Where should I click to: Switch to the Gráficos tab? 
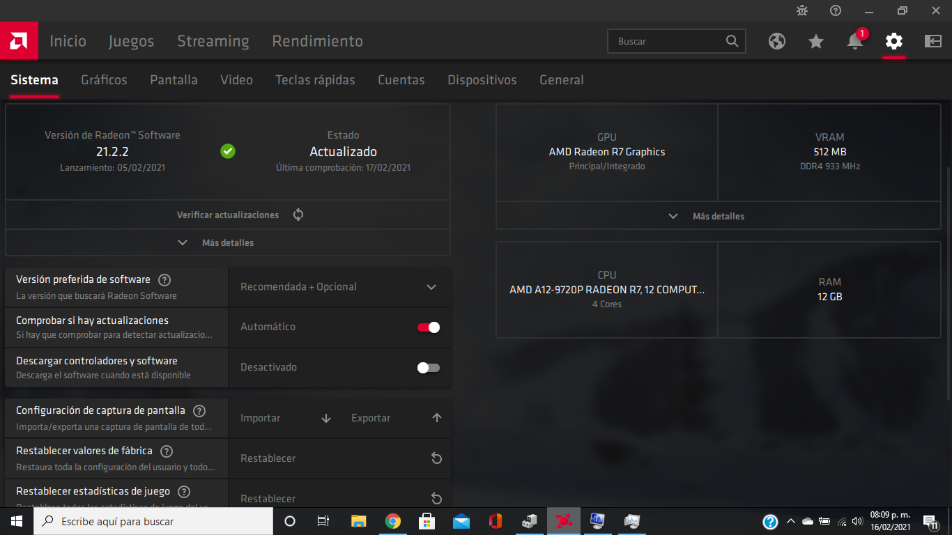click(104, 80)
